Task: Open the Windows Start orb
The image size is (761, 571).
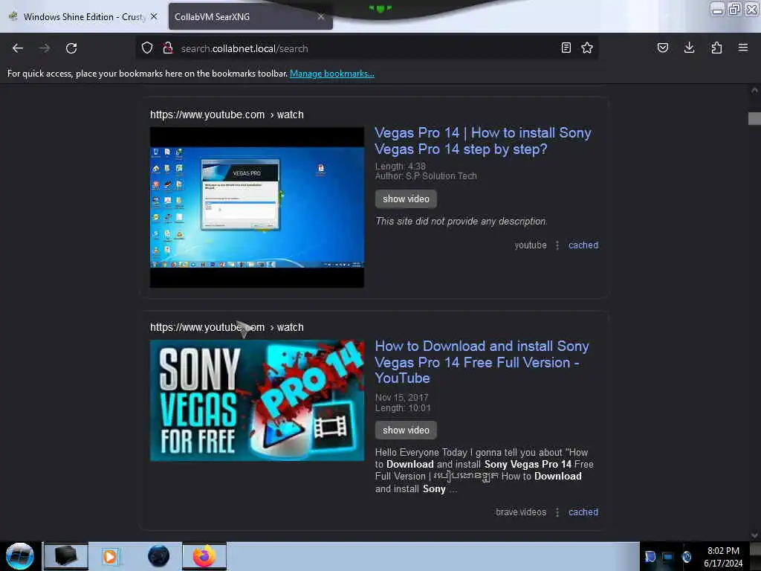Action: coord(20,556)
